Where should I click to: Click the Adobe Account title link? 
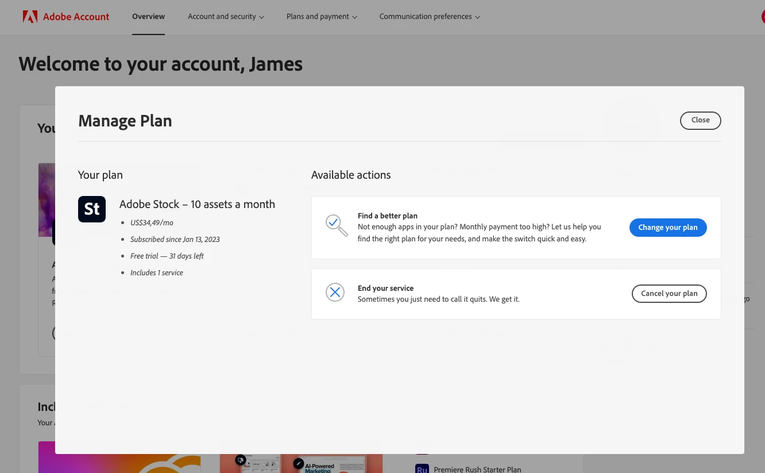(x=76, y=17)
